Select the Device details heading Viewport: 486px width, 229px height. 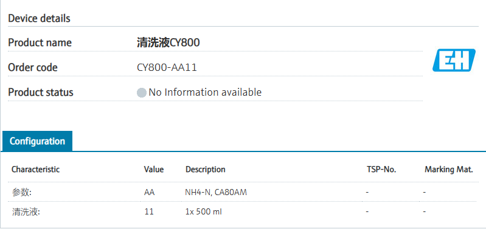[39, 19]
